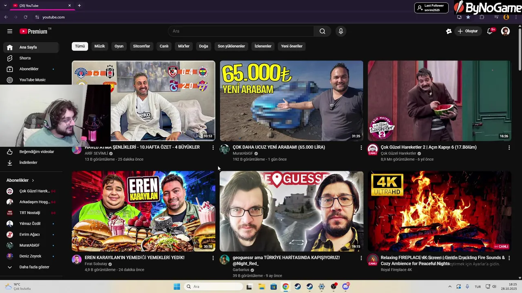This screenshot has height=293, width=522.
Task: Open Chrome from the taskbar
Action: (x=285, y=286)
